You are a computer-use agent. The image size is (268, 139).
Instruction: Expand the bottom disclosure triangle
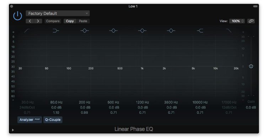[13, 130]
